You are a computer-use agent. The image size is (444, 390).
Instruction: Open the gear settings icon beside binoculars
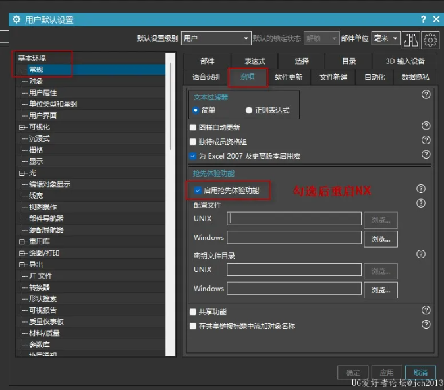click(431, 39)
